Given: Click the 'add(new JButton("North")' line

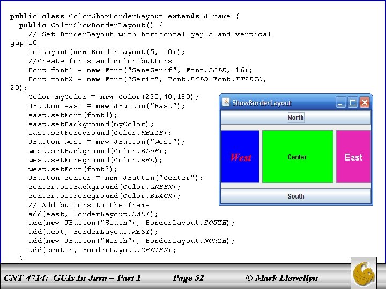Looking at the screenshot, I should [132, 241].
